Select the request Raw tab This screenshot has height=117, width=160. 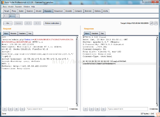(x=6, y=33)
